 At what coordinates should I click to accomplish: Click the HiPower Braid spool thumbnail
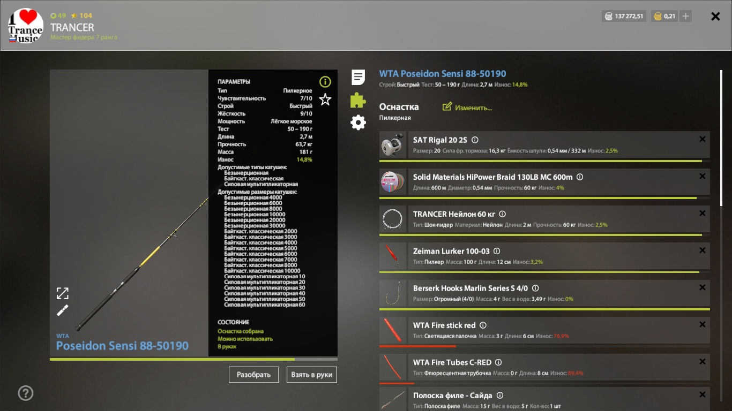pos(393,182)
